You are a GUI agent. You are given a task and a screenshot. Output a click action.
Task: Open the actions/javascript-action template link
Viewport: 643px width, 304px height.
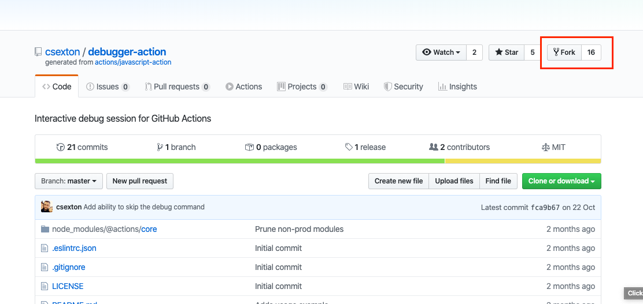(133, 63)
